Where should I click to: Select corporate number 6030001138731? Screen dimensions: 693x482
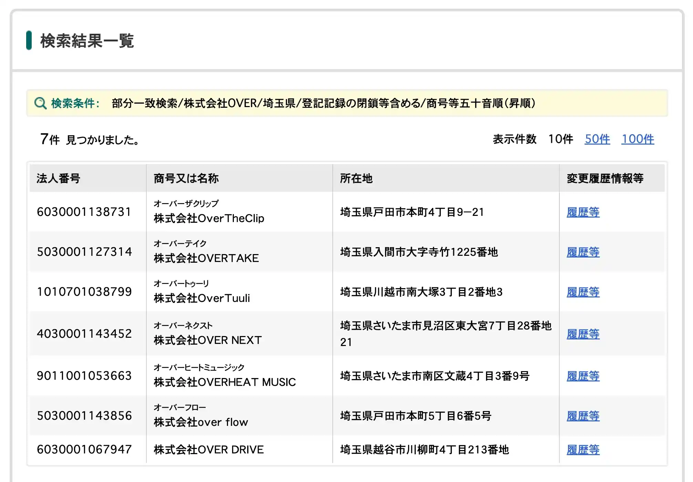[x=84, y=212]
